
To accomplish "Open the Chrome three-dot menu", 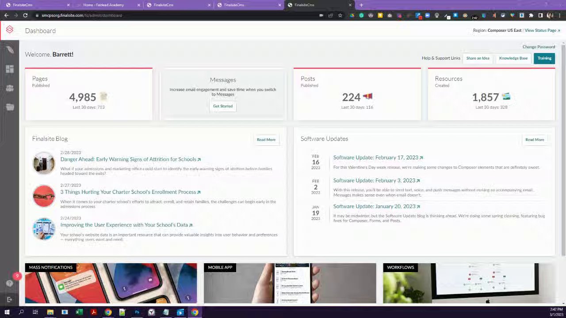I will point(559,15).
